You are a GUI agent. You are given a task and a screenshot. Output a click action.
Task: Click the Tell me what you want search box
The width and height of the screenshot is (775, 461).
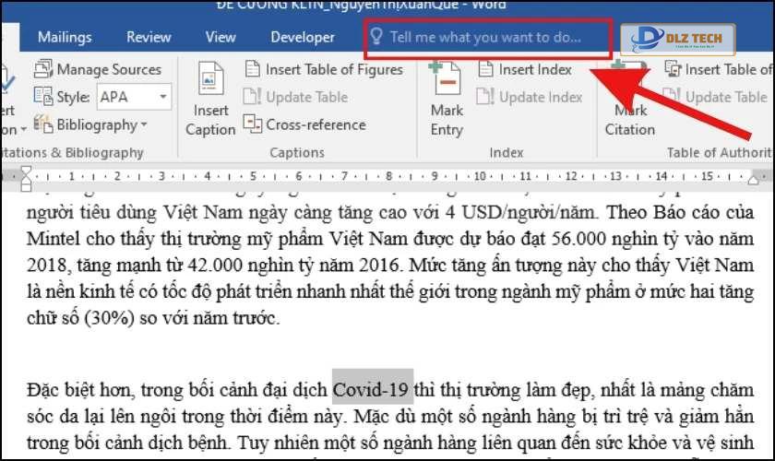(488, 38)
